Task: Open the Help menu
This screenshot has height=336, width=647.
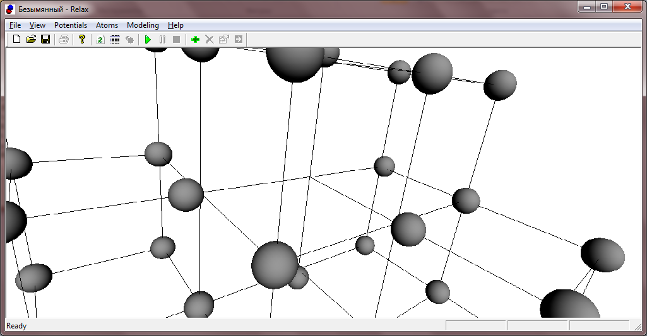Action: pos(175,25)
